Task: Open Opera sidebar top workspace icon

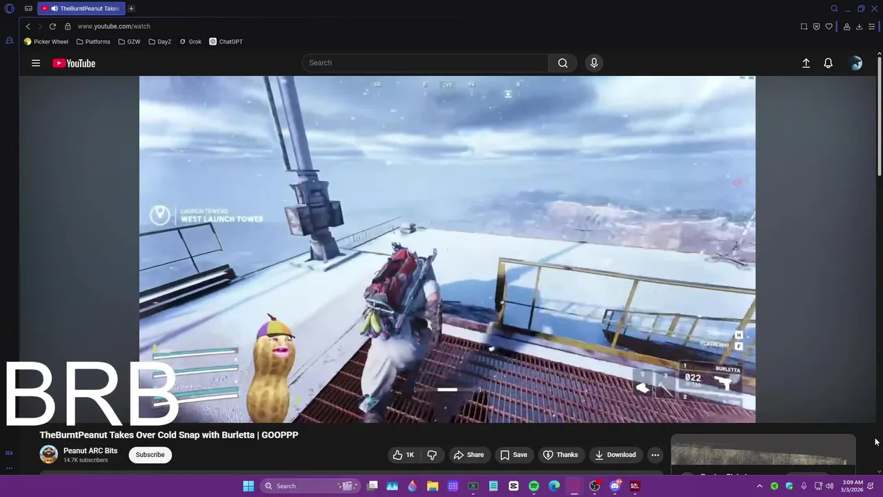Action: pyautogui.click(x=10, y=41)
